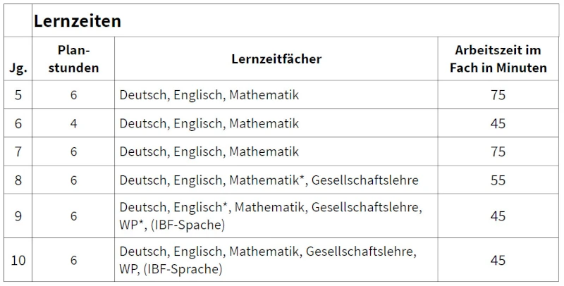Select the 75 minutes cell for grade 5
This screenshot has width=564, height=286.
pyautogui.click(x=498, y=95)
